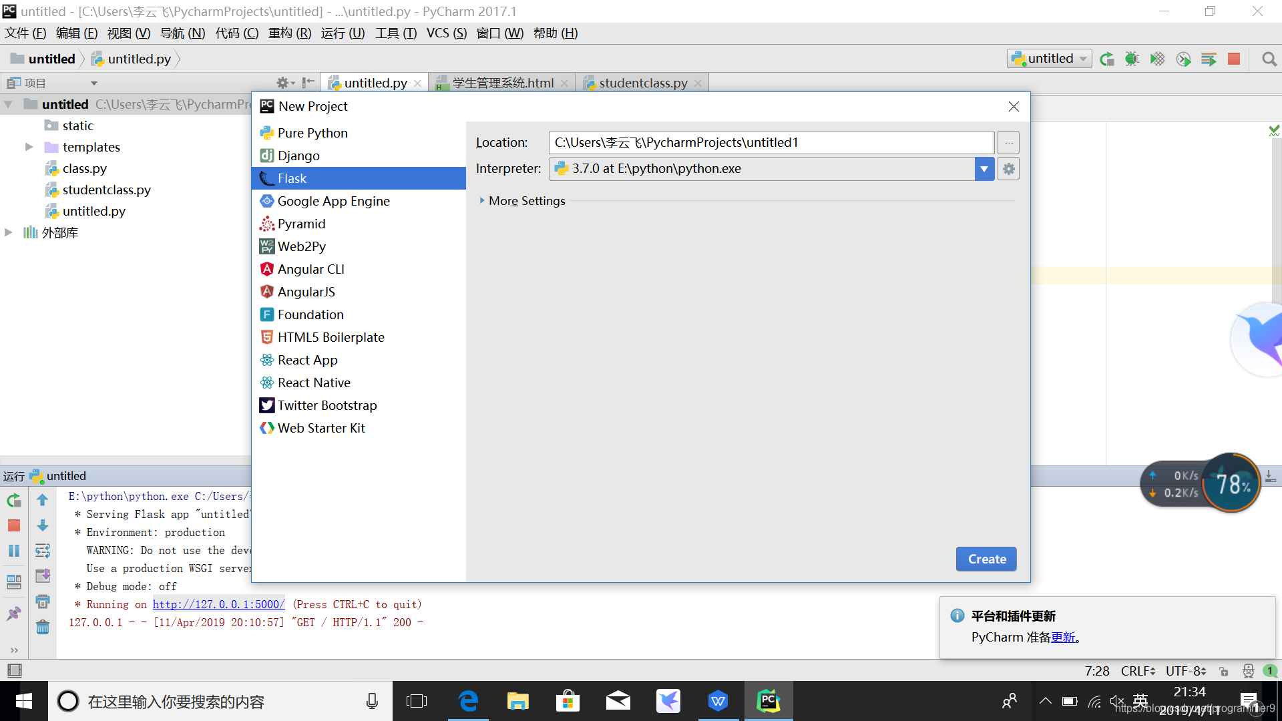The image size is (1282, 721).
Task: Click untitled breadcrumb in navigation bar
Action: 43,59
